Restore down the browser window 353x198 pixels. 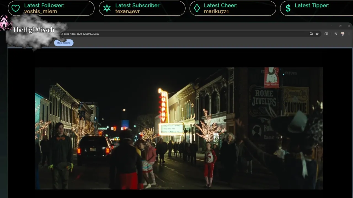pos(340,26)
